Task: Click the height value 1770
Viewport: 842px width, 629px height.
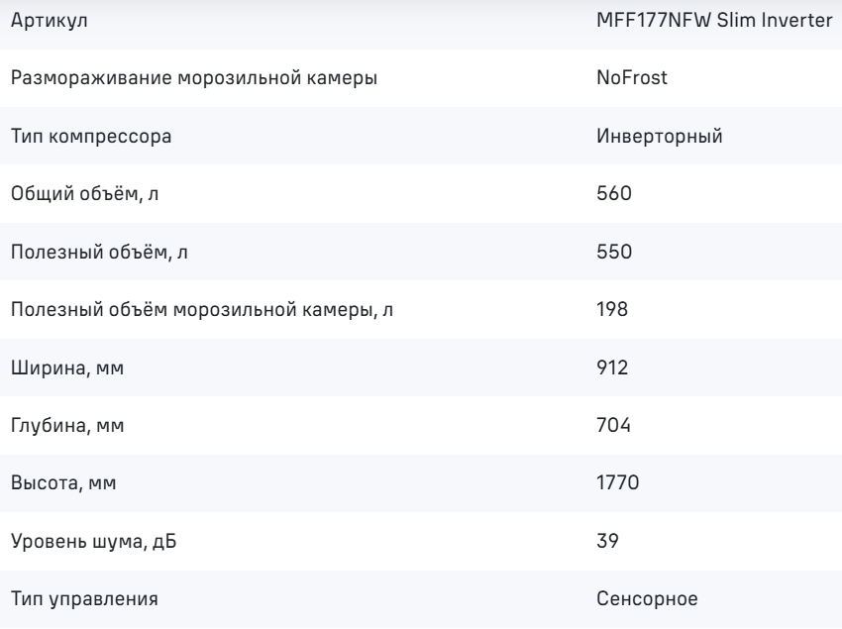Action: pyautogui.click(x=617, y=482)
